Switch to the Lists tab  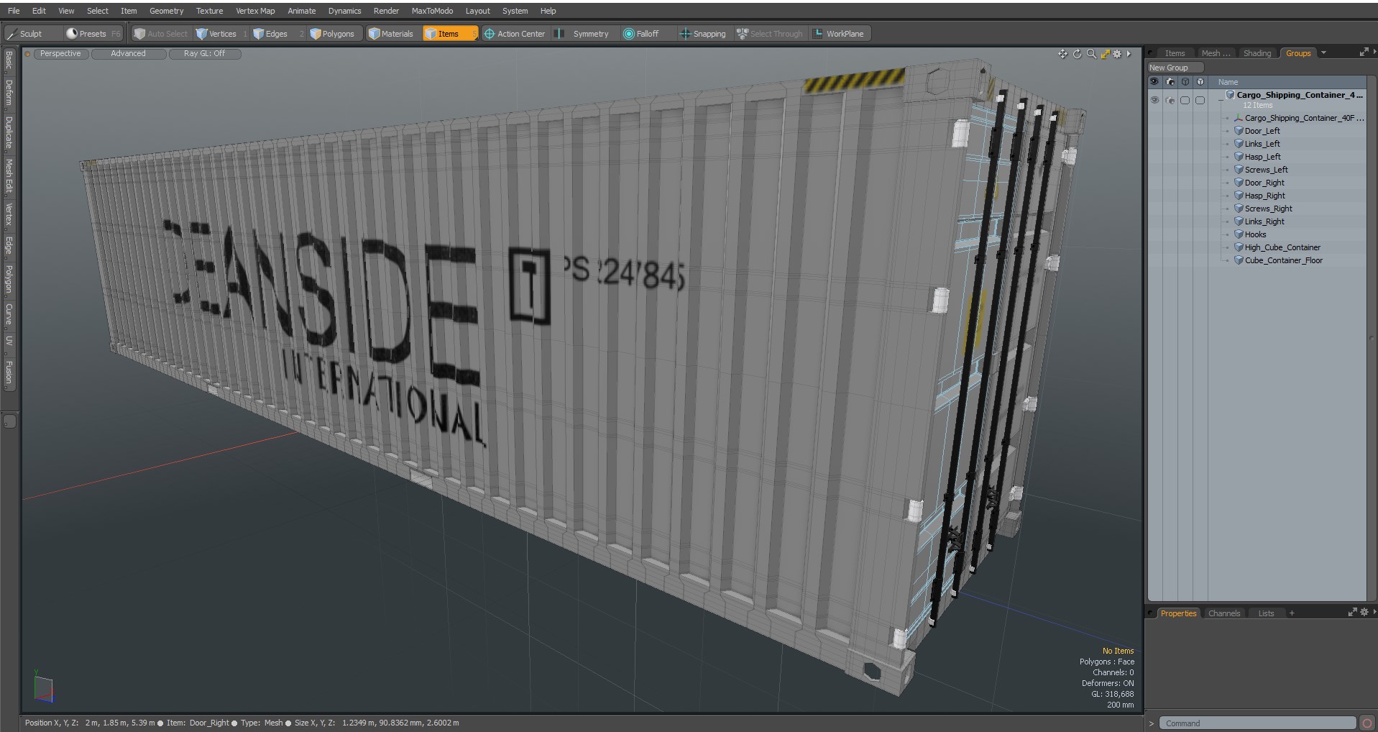pos(1266,613)
